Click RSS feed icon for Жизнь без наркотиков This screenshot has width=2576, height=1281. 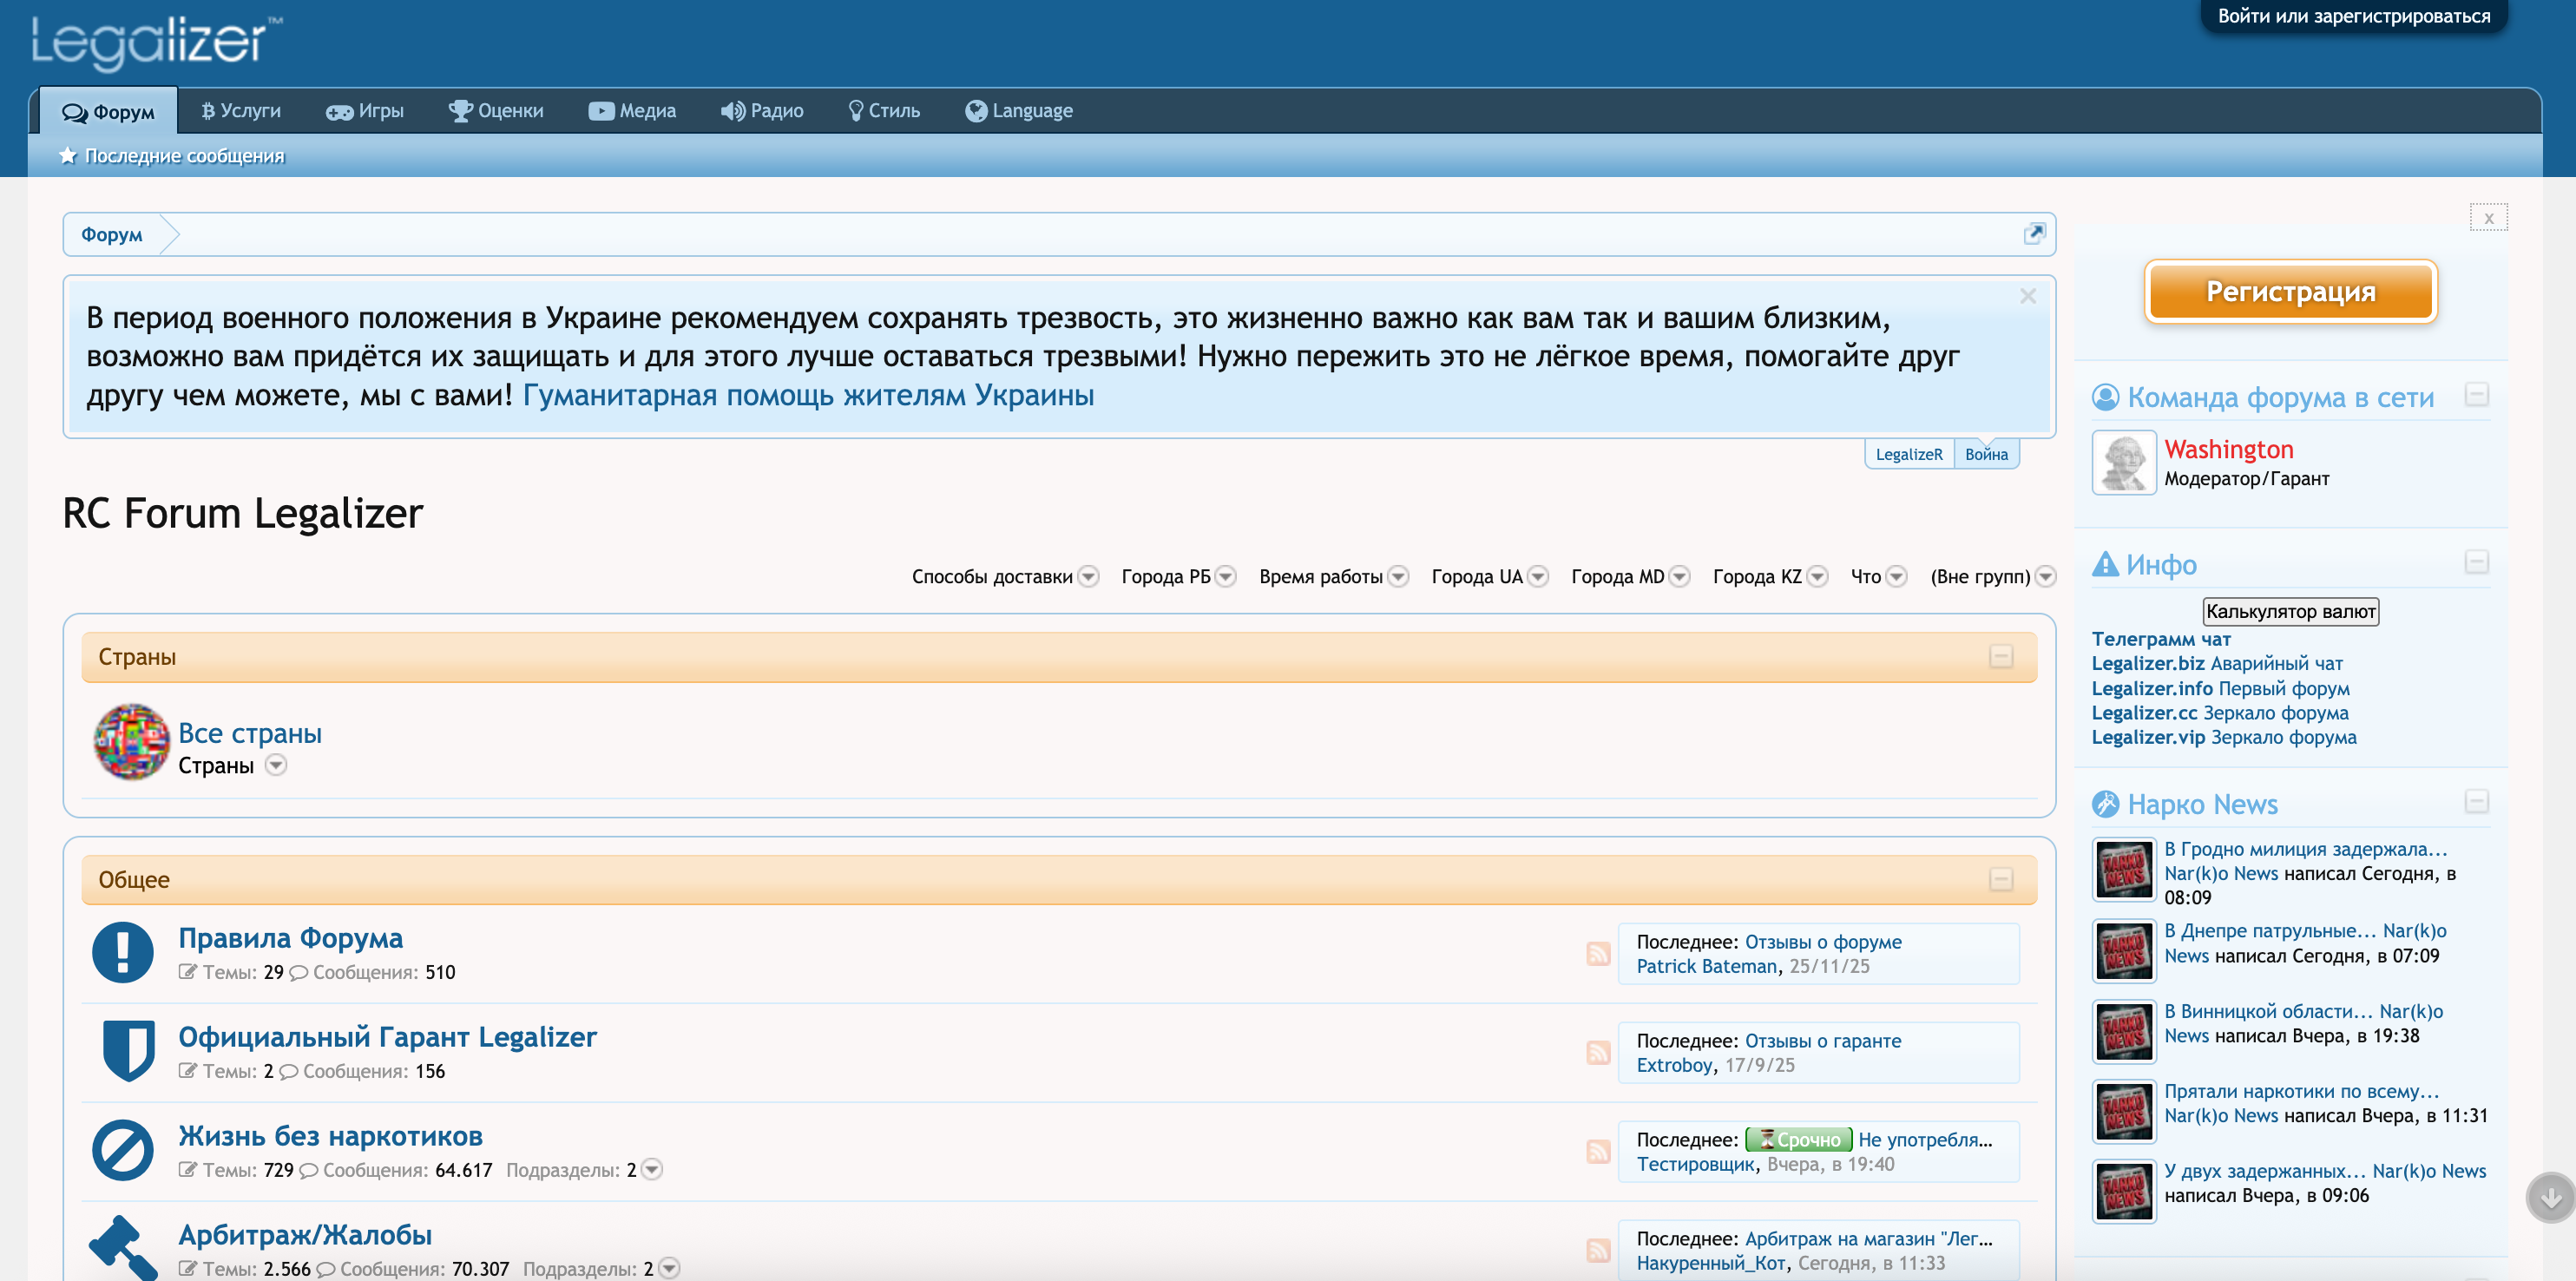pos(1598,1151)
